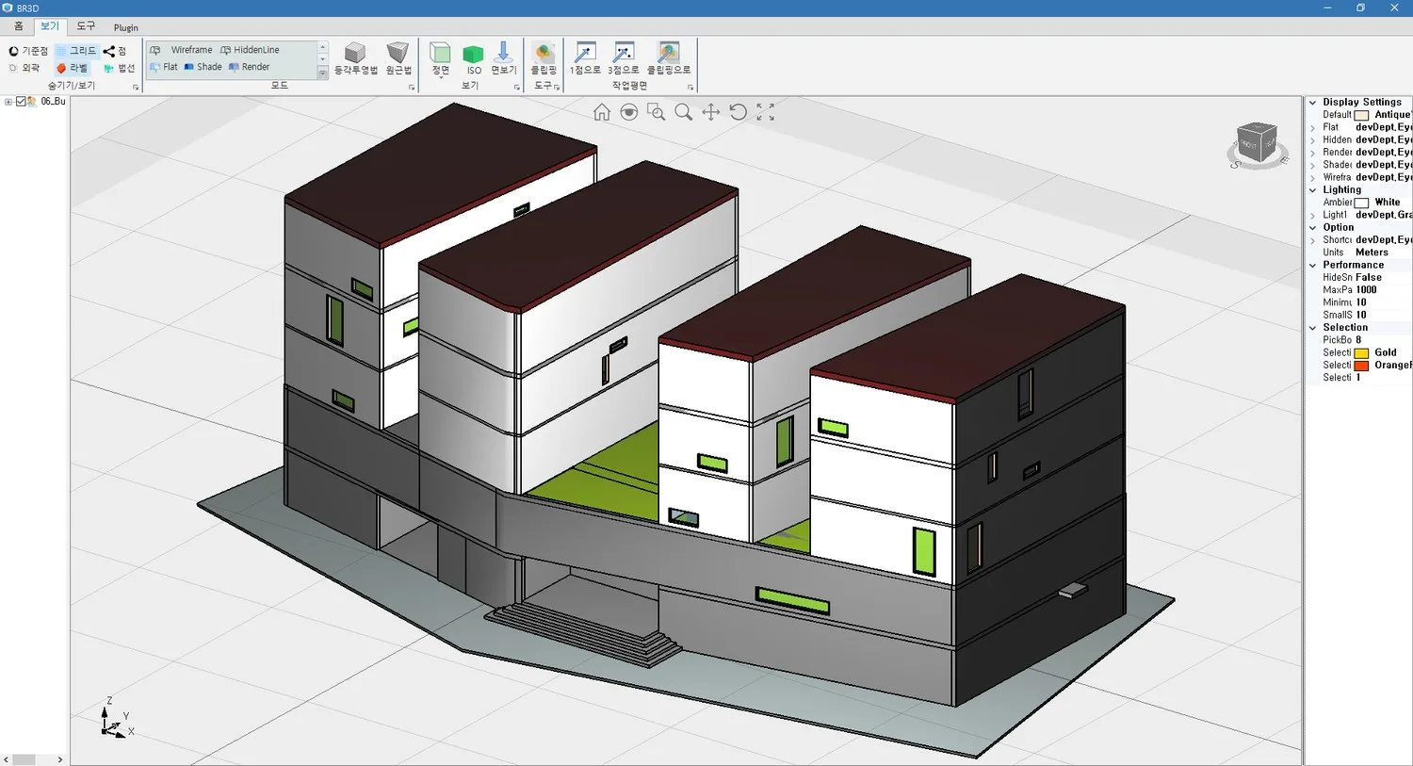The image size is (1413, 766).
Task: Collapse the Display Settings section
Action: (1312, 102)
